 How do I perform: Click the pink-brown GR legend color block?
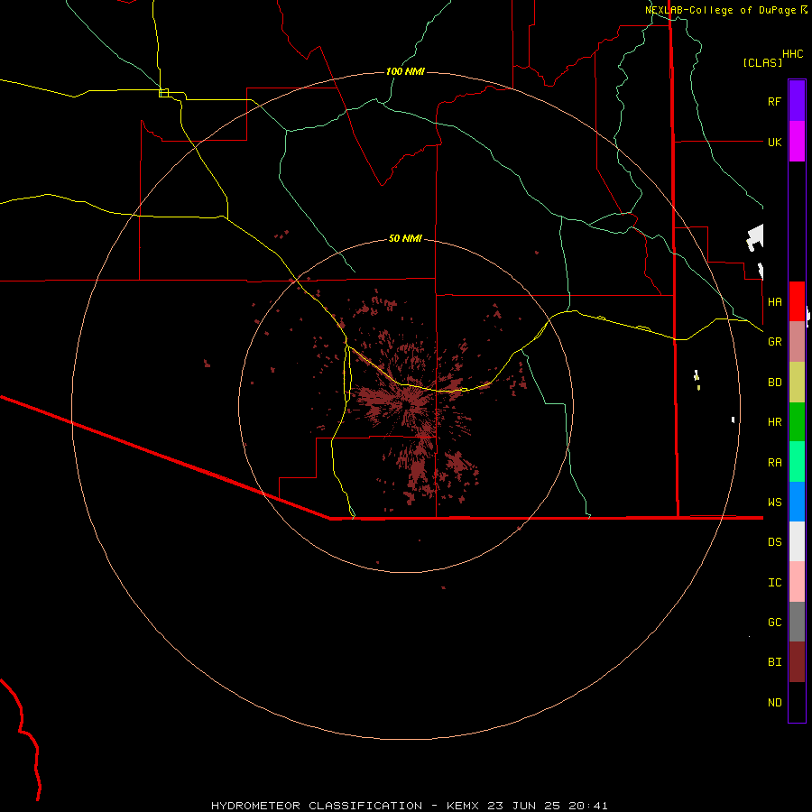(x=797, y=342)
